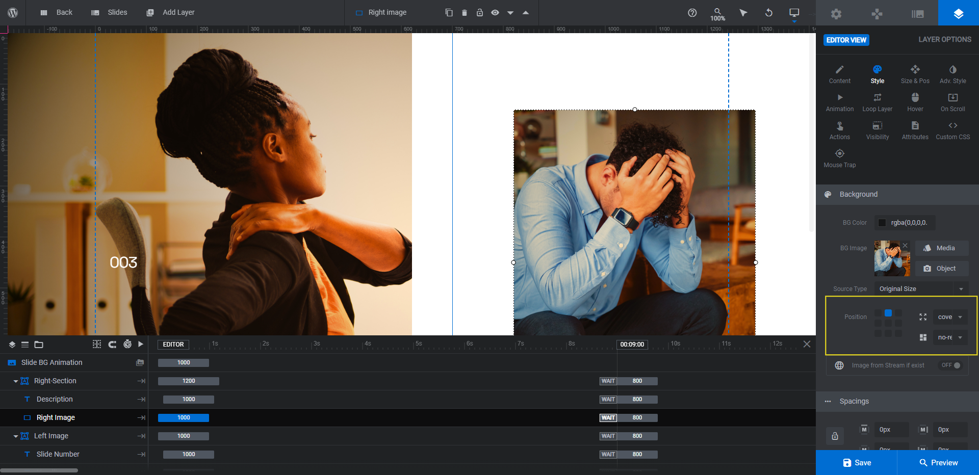Viewport: 979px width, 475px height.
Task: Open the Loop Layer options
Action: (878, 102)
